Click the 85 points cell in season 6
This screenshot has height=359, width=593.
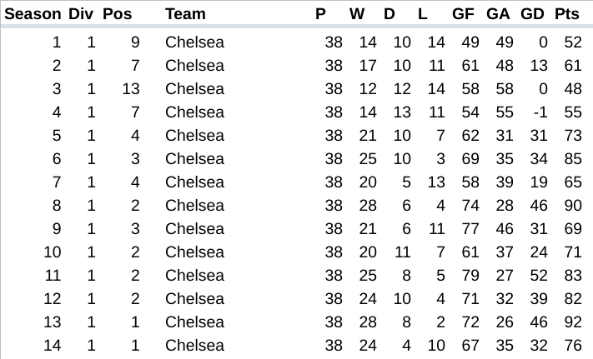click(x=572, y=159)
